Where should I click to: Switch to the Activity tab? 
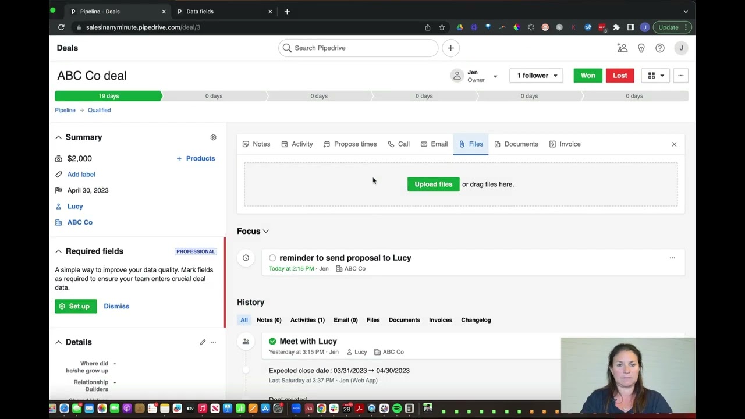(x=297, y=144)
